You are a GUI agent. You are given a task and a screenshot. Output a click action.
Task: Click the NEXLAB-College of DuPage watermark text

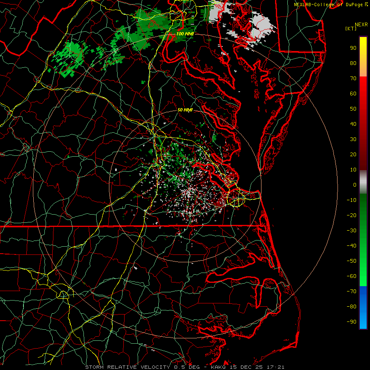coord(331,4)
